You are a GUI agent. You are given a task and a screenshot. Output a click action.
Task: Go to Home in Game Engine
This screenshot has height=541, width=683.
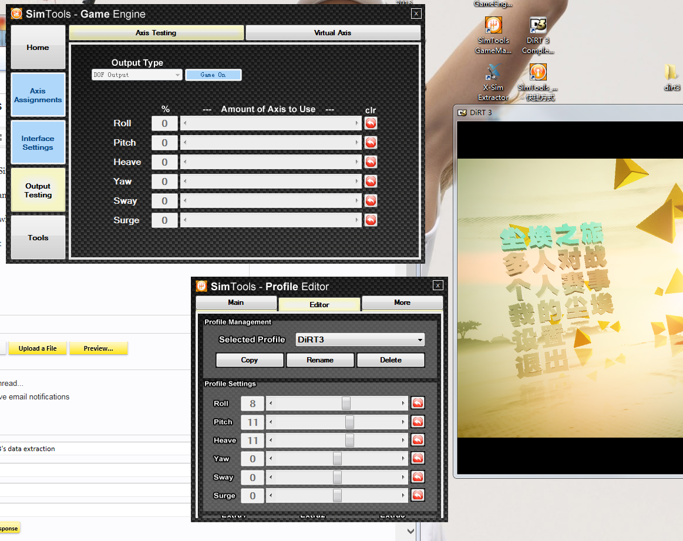tap(38, 47)
